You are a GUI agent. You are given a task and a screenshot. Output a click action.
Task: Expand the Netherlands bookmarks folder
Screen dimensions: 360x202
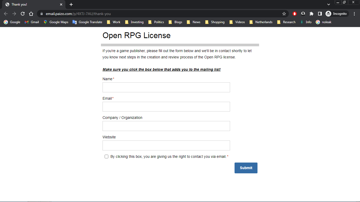(261, 22)
